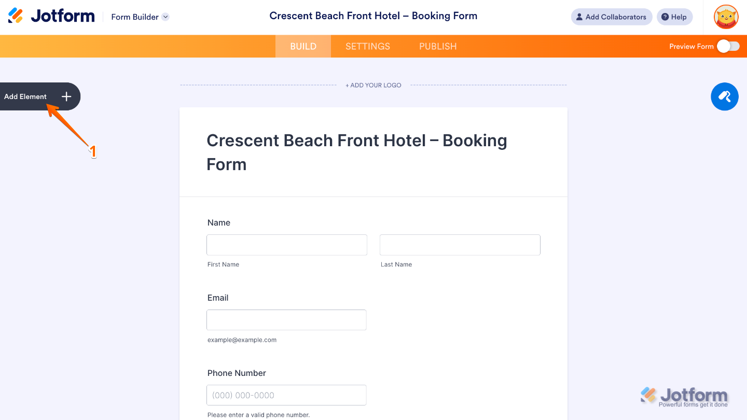Open the PUBLISH tab

point(437,46)
